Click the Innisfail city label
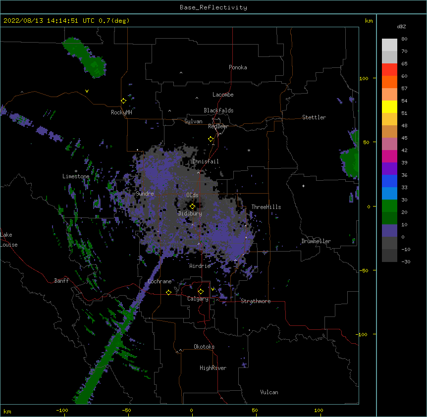 206,161
